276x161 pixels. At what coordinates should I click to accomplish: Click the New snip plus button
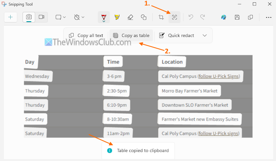11,17
